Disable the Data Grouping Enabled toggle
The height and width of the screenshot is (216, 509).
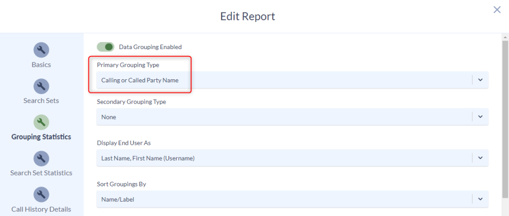click(105, 47)
